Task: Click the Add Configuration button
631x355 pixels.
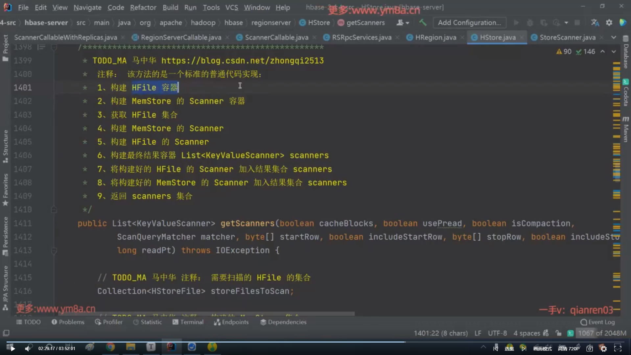Action: click(469, 23)
